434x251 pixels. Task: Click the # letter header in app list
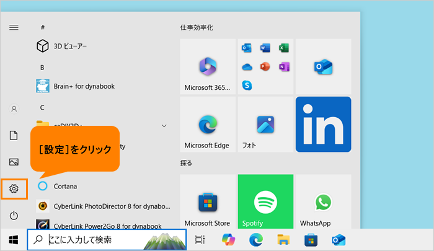(x=43, y=27)
